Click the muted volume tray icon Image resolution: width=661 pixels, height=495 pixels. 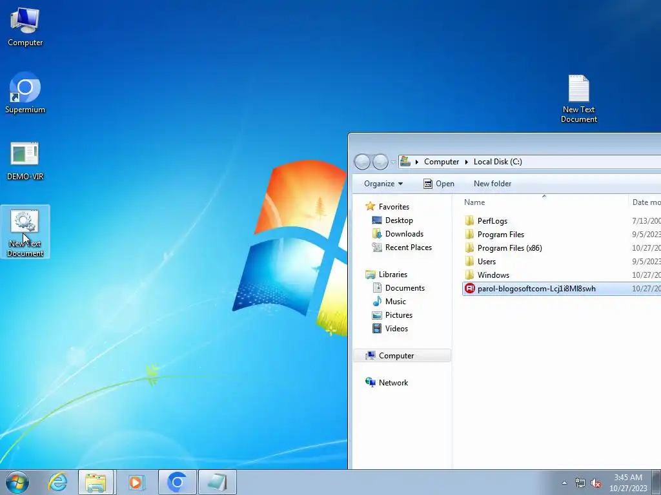point(596,483)
